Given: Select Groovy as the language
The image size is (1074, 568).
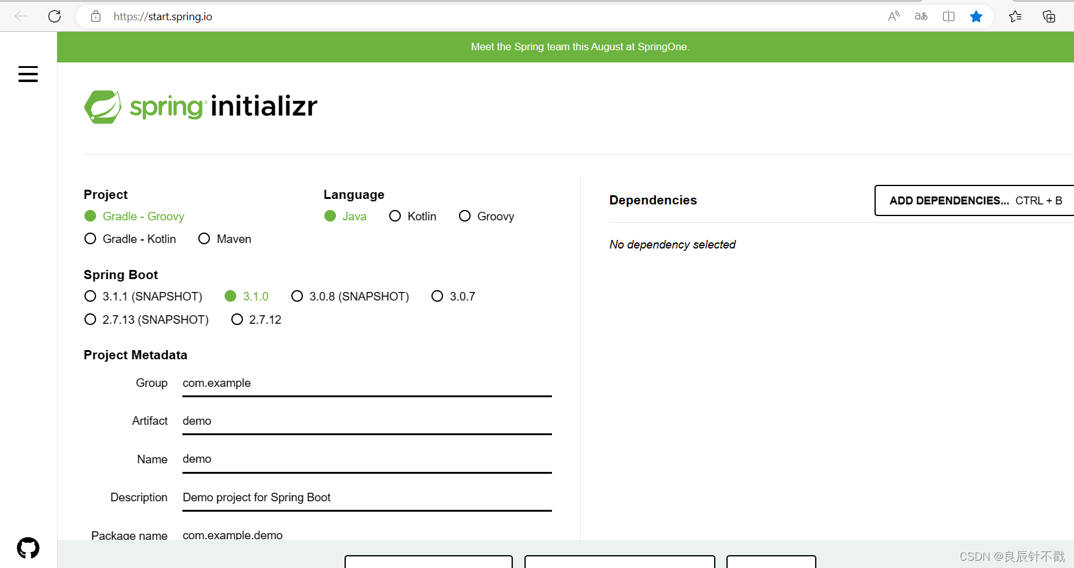Looking at the screenshot, I should (487, 216).
